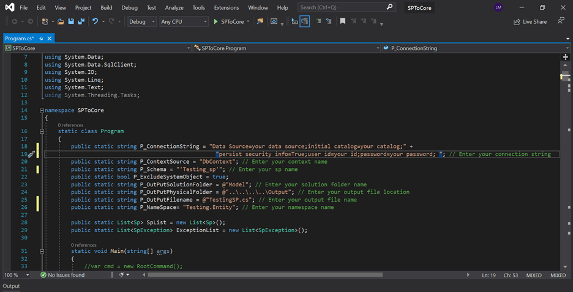Open the feedback icon at top right
This screenshot has height=292, width=573.
(561, 21)
